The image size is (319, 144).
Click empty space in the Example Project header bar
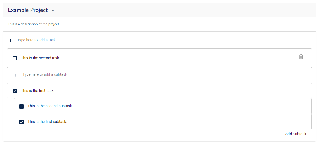tap(183, 10)
